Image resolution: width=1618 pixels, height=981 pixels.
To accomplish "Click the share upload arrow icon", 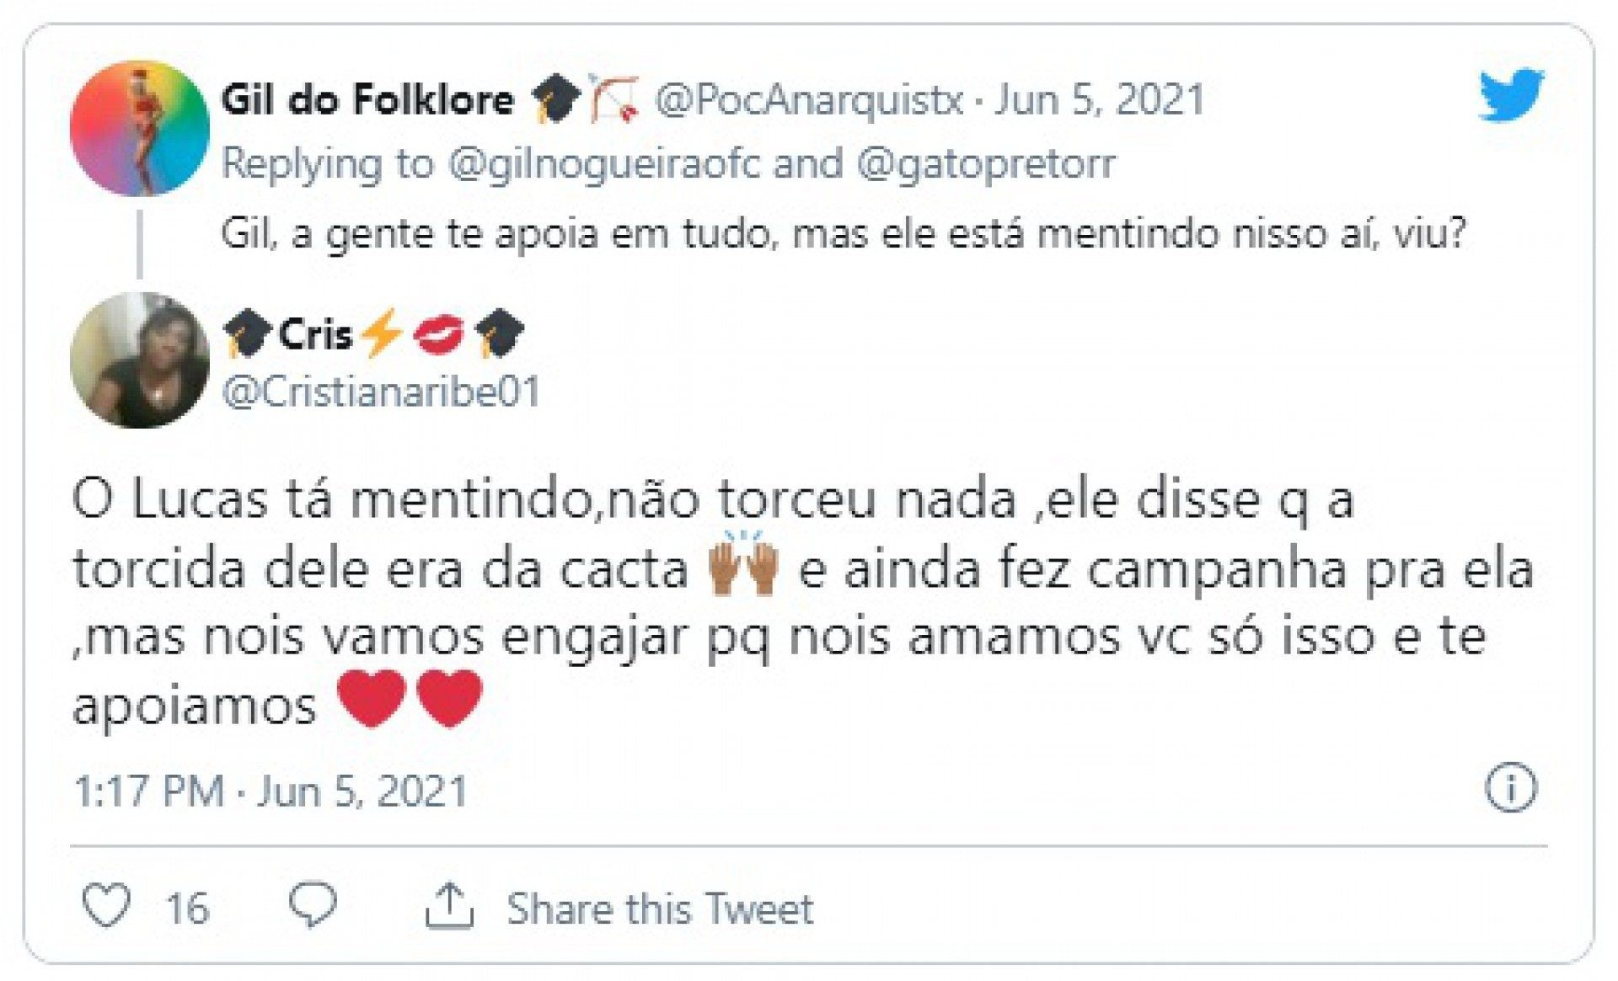I will click(449, 906).
